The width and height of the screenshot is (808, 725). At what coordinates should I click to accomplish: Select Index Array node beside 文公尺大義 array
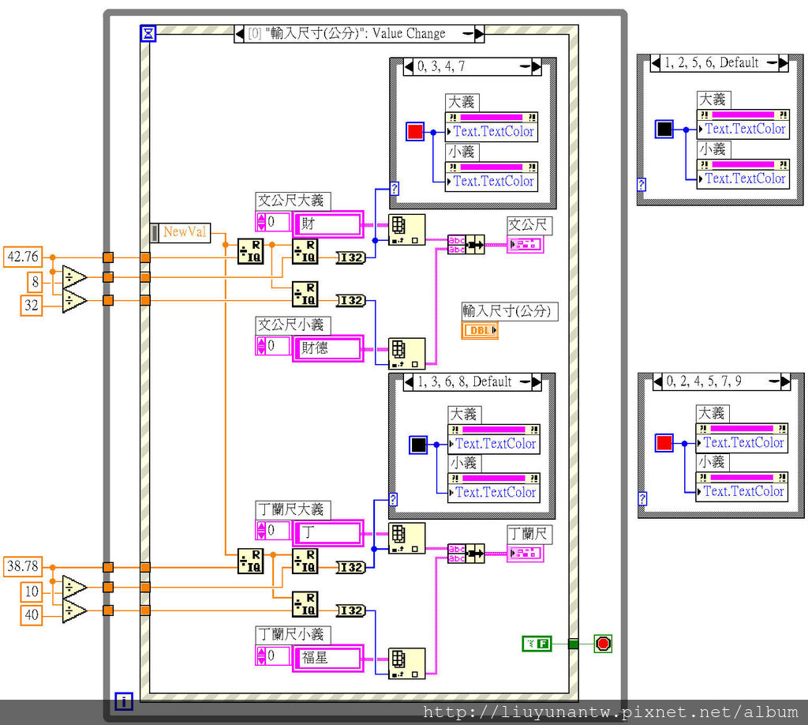click(406, 230)
